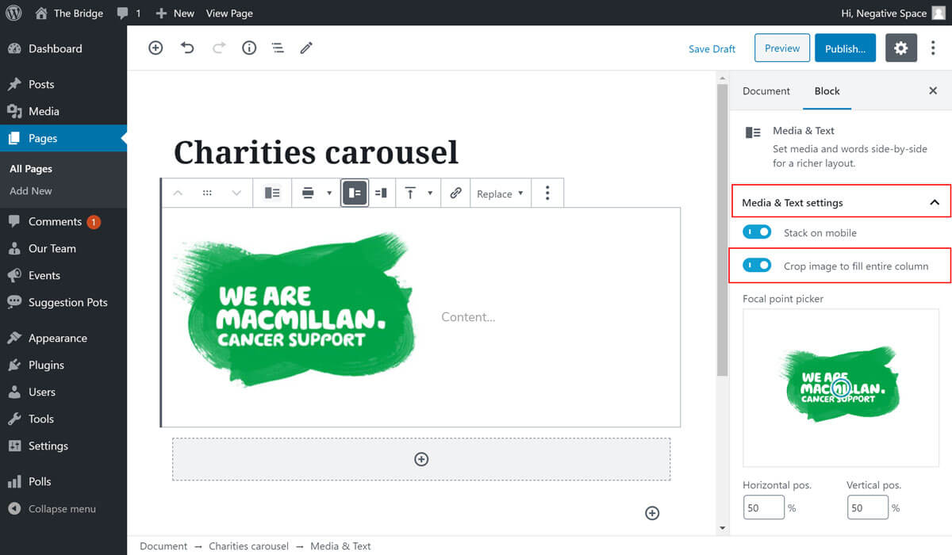Open Plugins in the admin sidebar
Screen dimensions: 952x555
pos(46,365)
